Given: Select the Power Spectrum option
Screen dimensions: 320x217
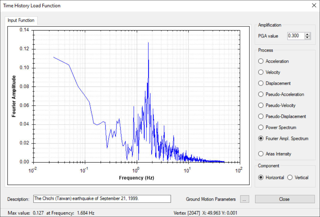Looking at the screenshot, I should [x=277, y=127].
